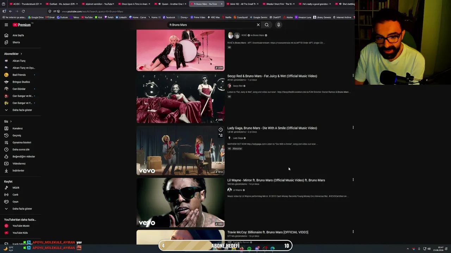The width and height of the screenshot is (451, 253).
Task: Open Bringus Studios subscription channel
Action: tap(20, 82)
